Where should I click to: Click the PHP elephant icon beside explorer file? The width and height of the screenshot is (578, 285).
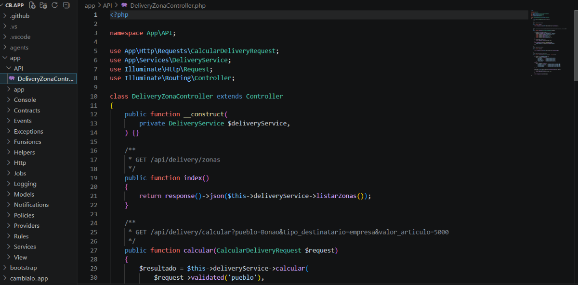(12, 79)
